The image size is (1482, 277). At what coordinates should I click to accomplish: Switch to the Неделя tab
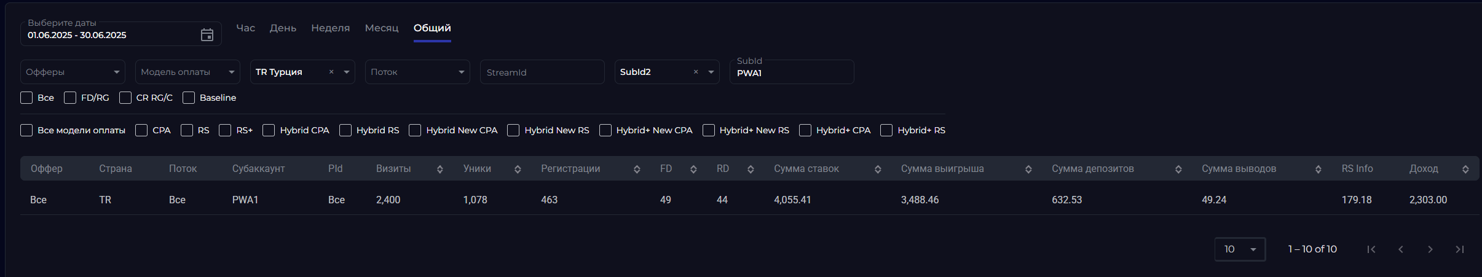coord(330,28)
